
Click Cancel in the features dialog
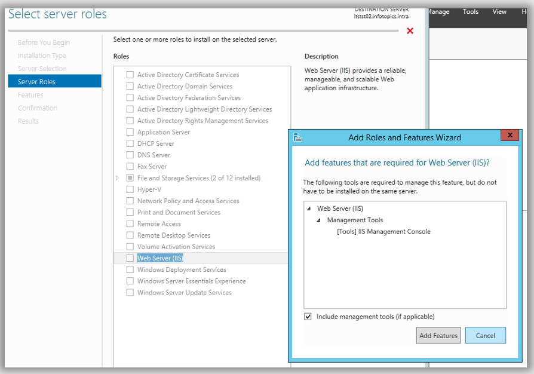click(x=485, y=336)
